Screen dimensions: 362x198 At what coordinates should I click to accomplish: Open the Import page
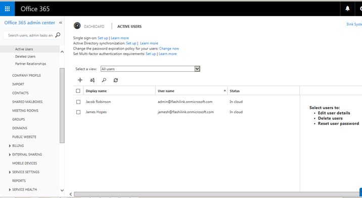tap(18, 84)
